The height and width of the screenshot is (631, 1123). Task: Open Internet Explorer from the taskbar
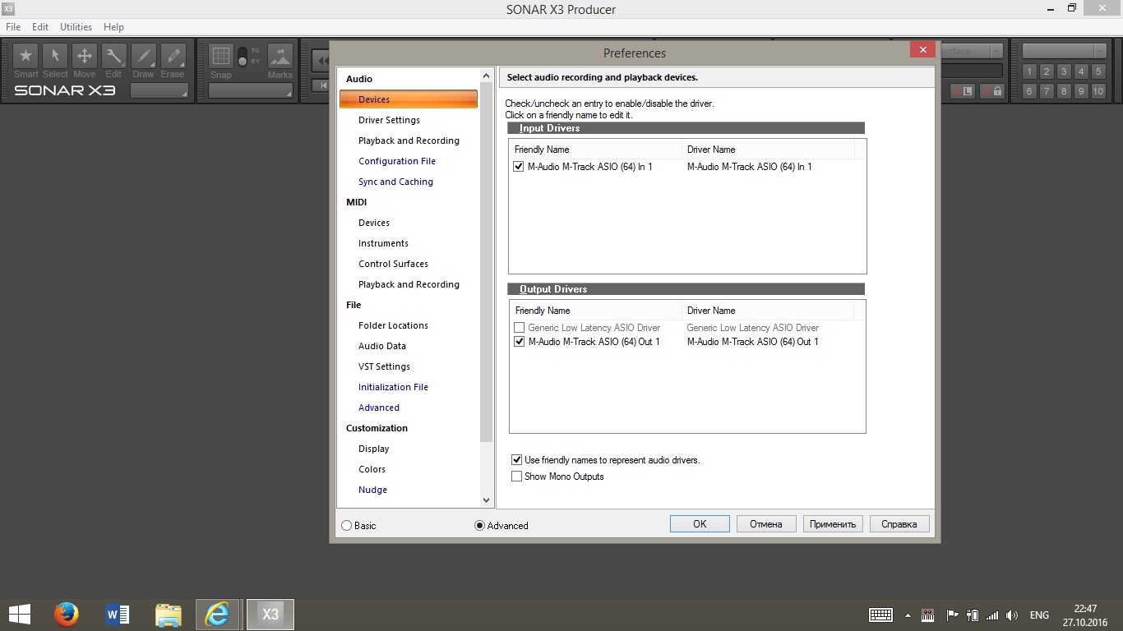pos(218,614)
